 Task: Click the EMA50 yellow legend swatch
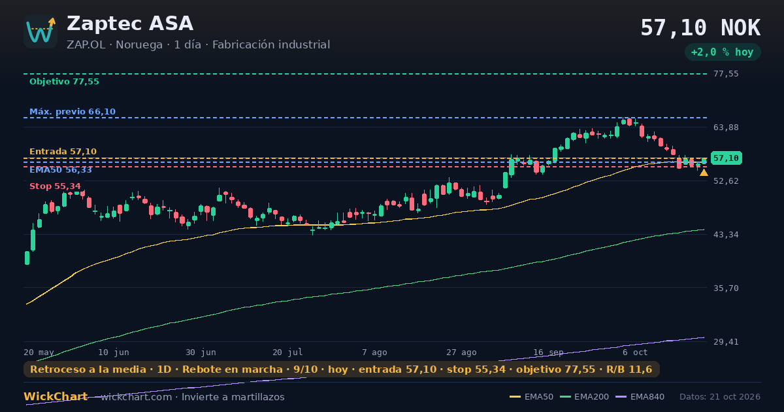[x=515, y=397]
